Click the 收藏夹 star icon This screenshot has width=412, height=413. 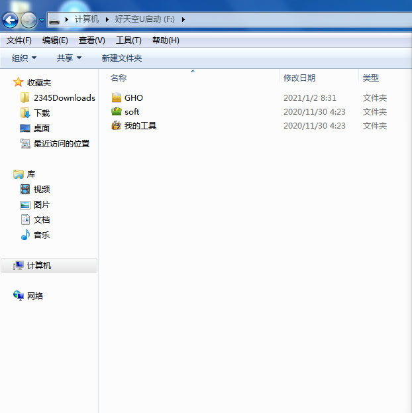pyautogui.click(x=18, y=82)
